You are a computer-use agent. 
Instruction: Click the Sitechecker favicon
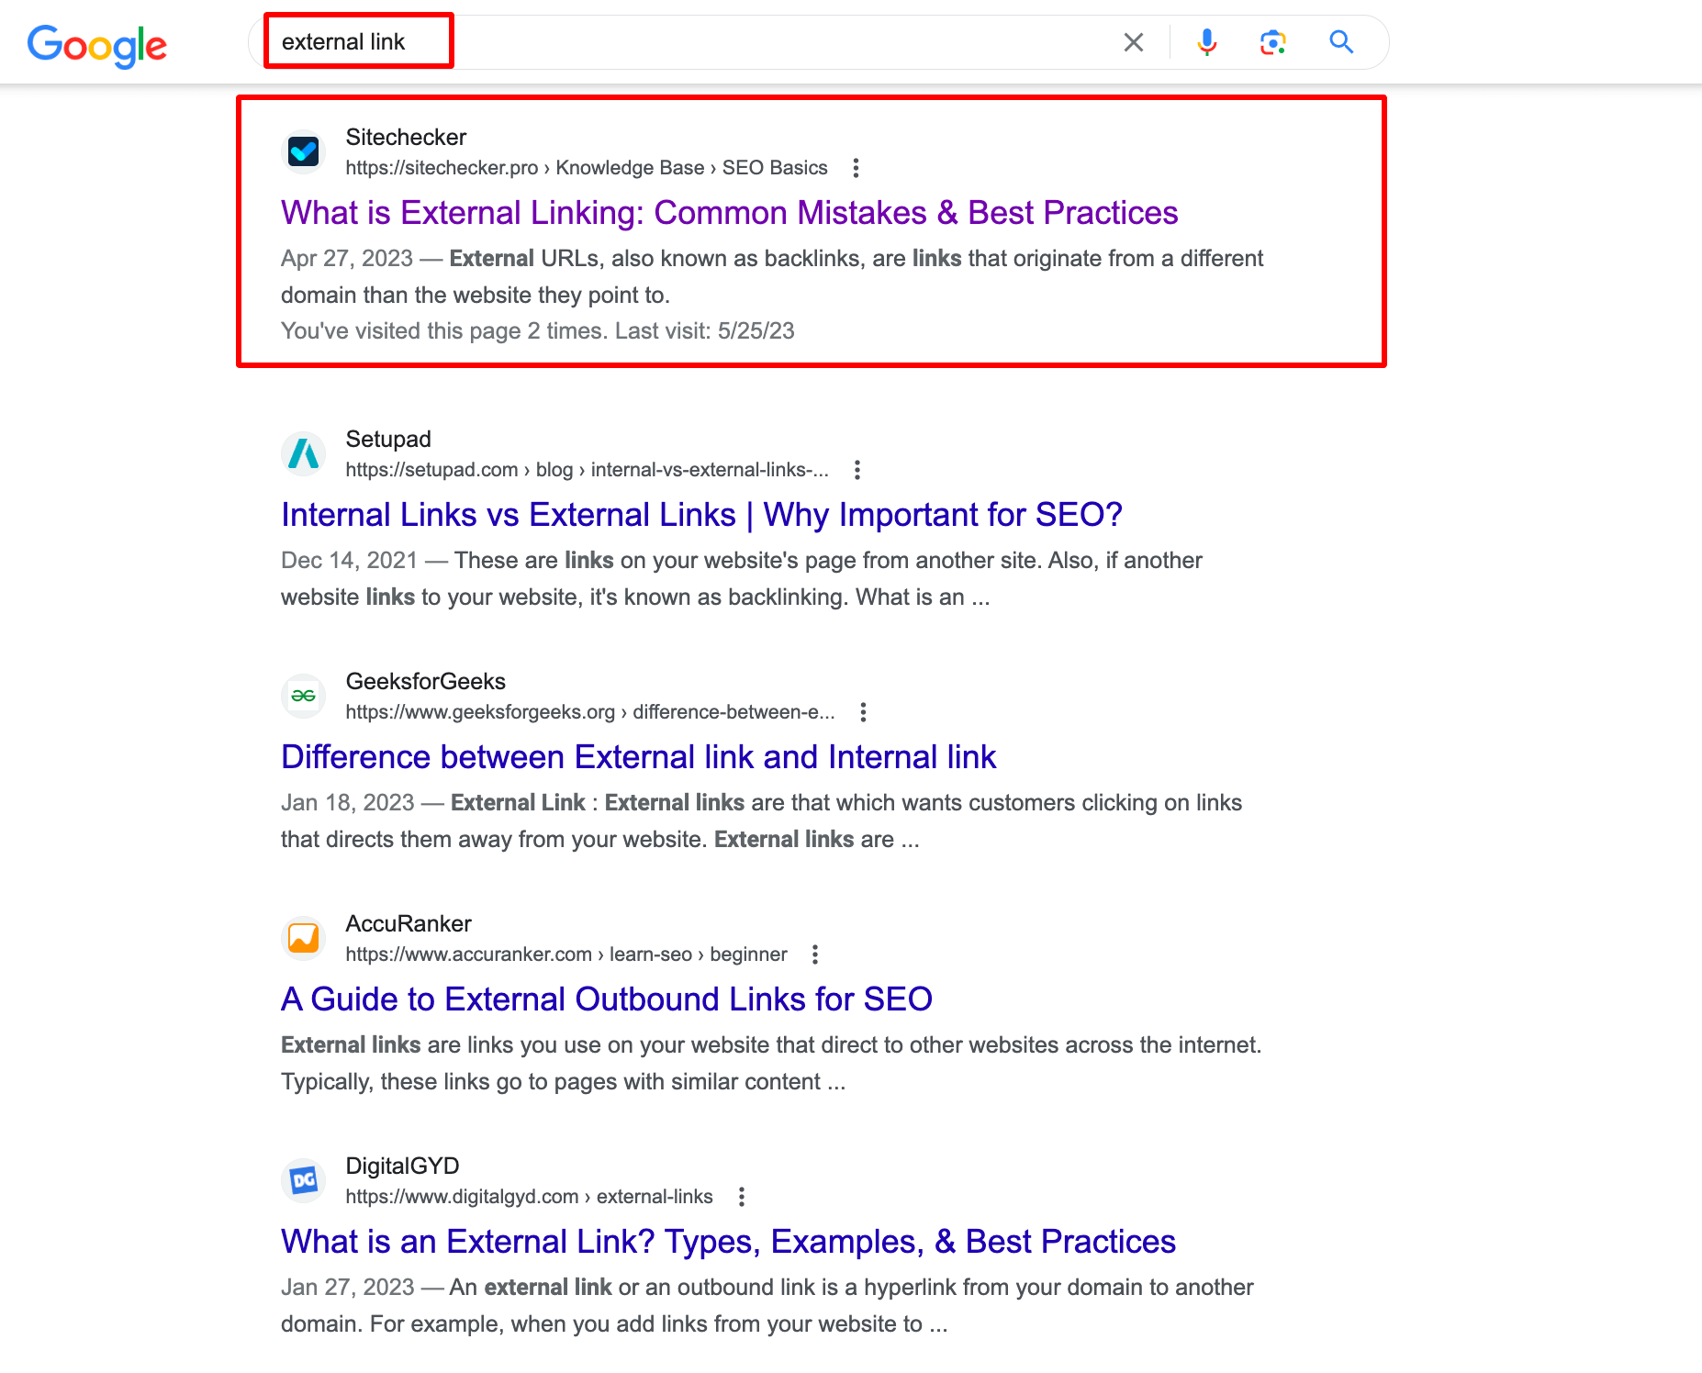pos(304,151)
